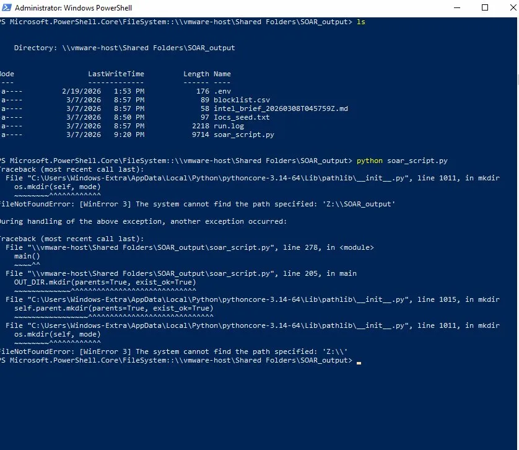Viewport: 519px width, 450px height.
Task: Maximize the PowerShell window
Action: [x=485, y=7]
